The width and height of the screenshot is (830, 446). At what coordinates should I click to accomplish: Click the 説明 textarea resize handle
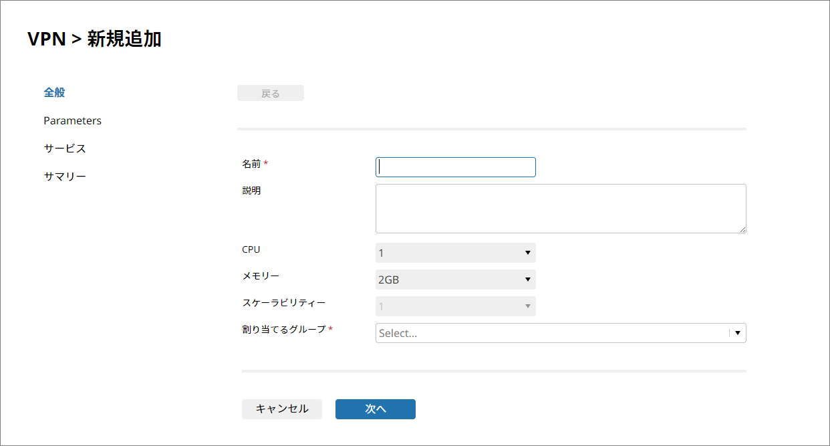coord(742,229)
